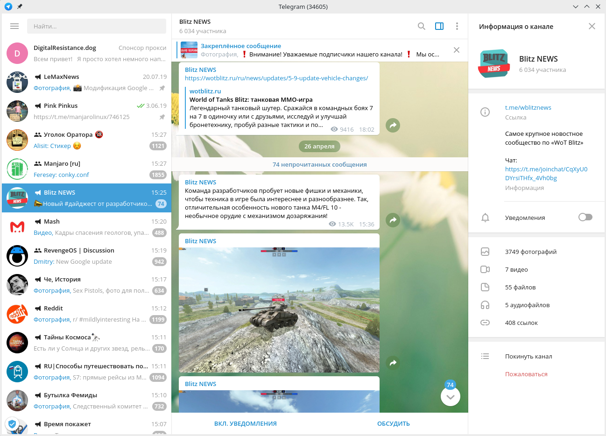
Task: Click ОБСУДИТЬ button
Action: click(394, 424)
